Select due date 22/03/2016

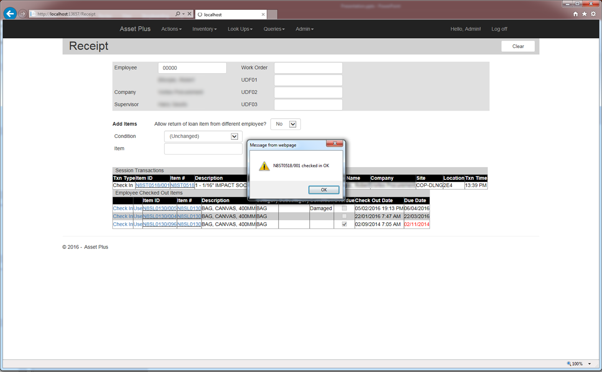(x=417, y=216)
